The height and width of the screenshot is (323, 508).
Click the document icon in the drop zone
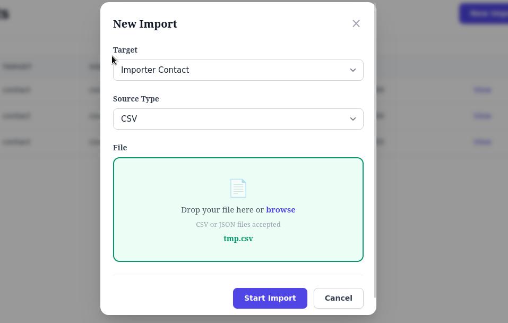[238, 188]
